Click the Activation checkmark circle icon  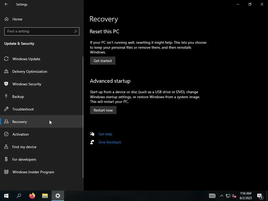tap(6, 134)
